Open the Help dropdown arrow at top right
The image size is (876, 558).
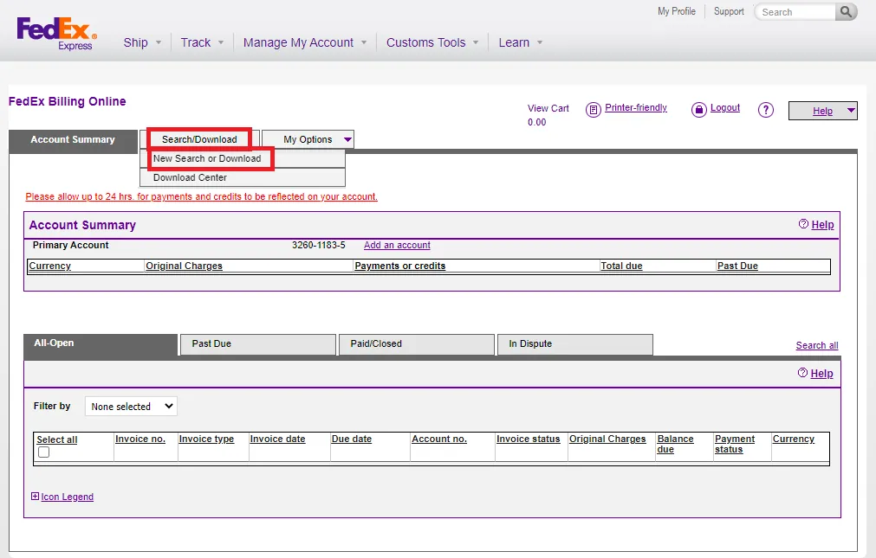pyautogui.click(x=851, y=111)
